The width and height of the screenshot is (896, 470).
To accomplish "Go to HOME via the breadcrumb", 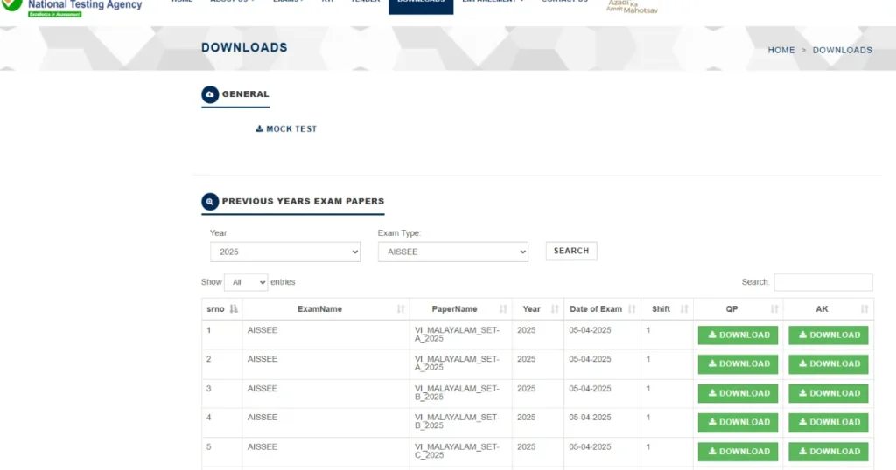I will (x=781, y=50).
